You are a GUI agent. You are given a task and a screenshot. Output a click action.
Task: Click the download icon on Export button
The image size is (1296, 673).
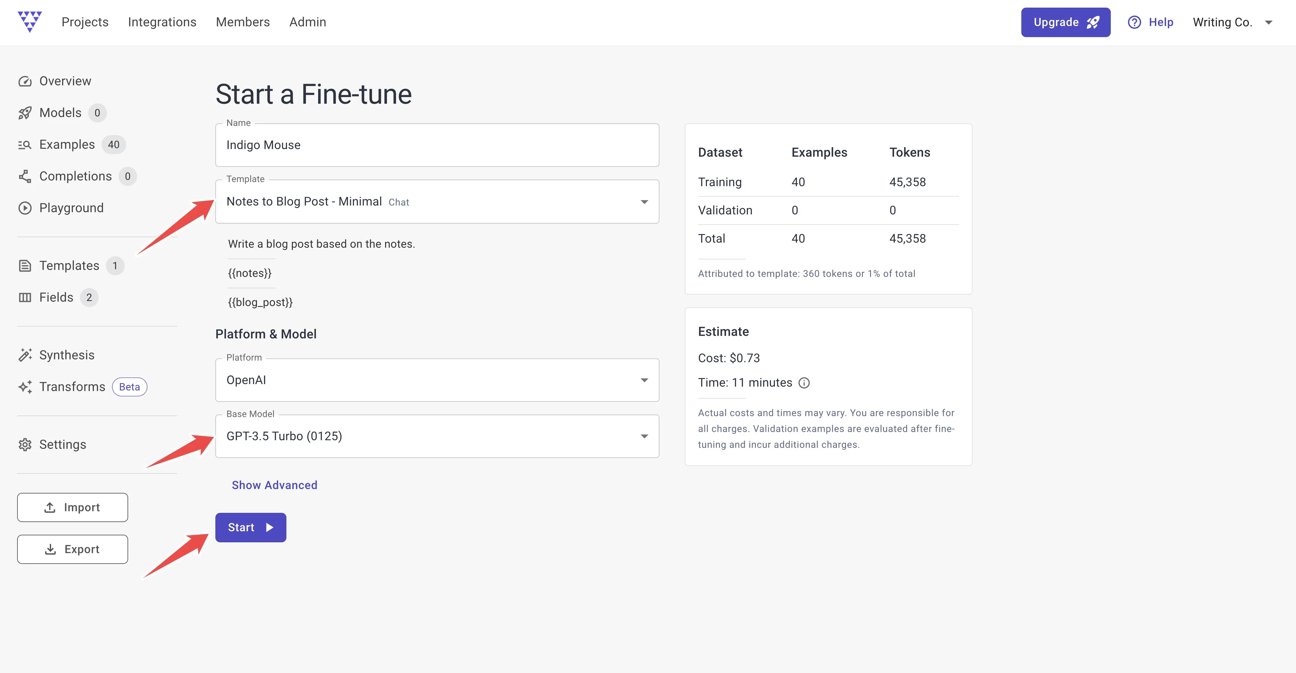(50, 549)
